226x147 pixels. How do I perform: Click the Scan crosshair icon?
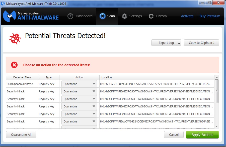click(103, 16)
